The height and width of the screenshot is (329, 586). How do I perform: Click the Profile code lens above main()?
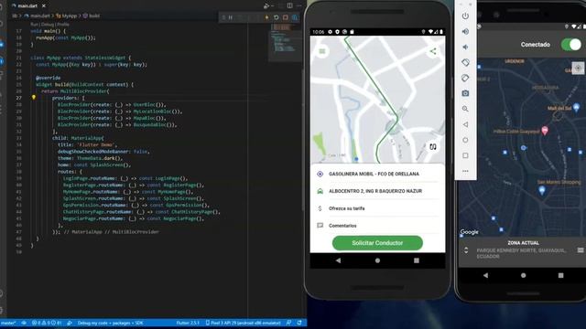click(x=63, y=25)
